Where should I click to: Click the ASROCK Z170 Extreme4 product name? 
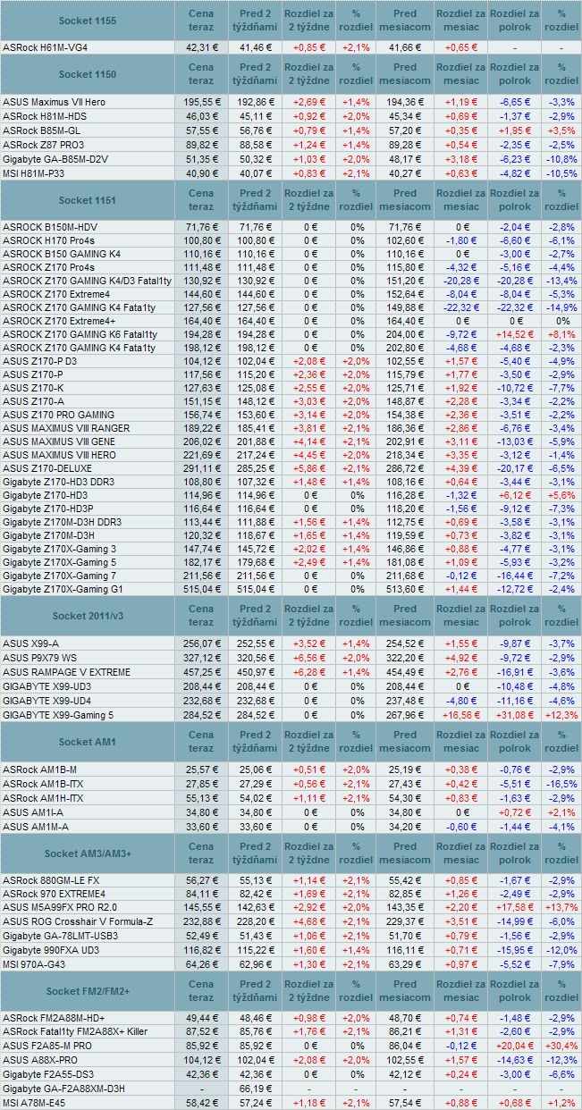pos(56,294)
